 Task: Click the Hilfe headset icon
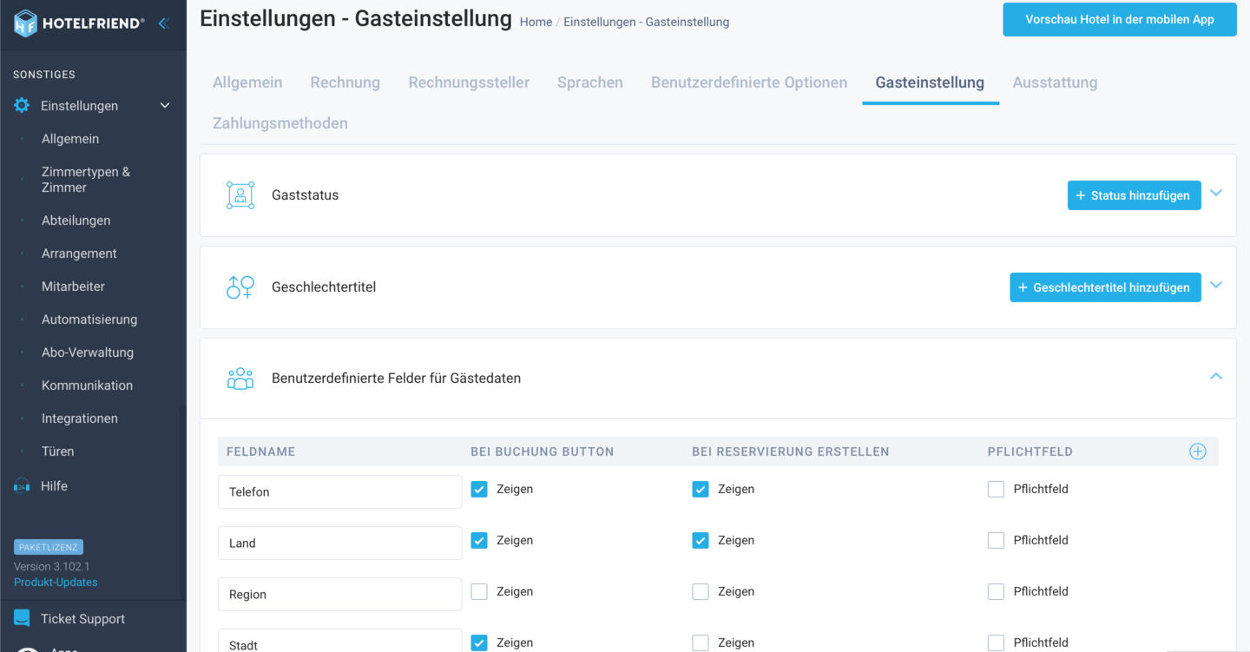click(22, 486)
